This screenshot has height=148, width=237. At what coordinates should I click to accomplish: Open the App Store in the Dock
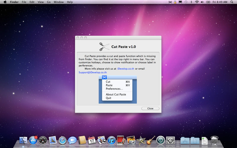pos(33,140)
